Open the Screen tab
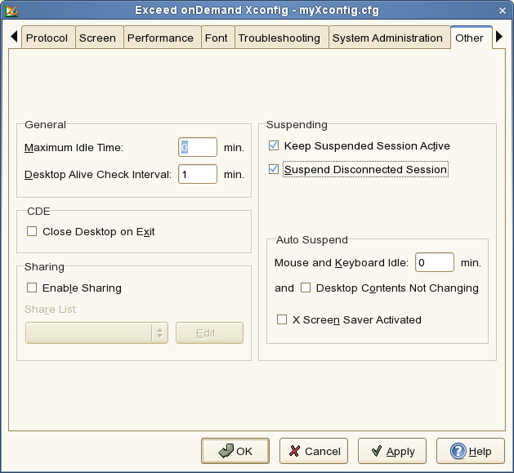The width and height of the screenshot is (514, 473). [x=97, y=38]
